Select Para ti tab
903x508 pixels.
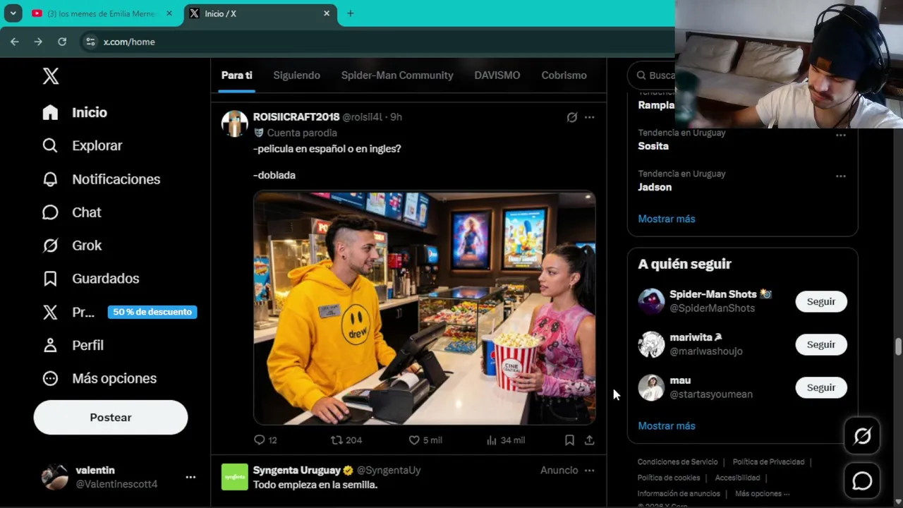click(x=236, y=75)
